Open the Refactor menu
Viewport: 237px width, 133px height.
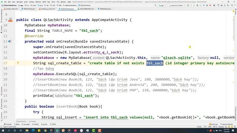tap(38, 2)
